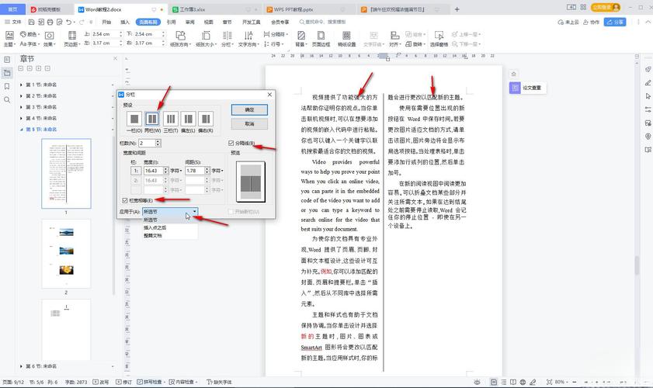Select the 偏左 left-biased column preset
653x388 pixels.
(188, 119)
